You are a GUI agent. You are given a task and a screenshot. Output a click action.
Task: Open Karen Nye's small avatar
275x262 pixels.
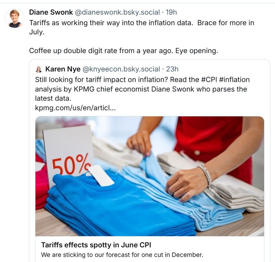point(39,69)
